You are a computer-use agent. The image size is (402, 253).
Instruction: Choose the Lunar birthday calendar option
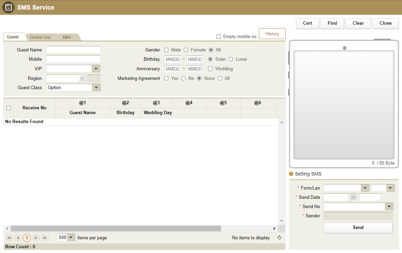pyautogui.click(x=231, y=59)
